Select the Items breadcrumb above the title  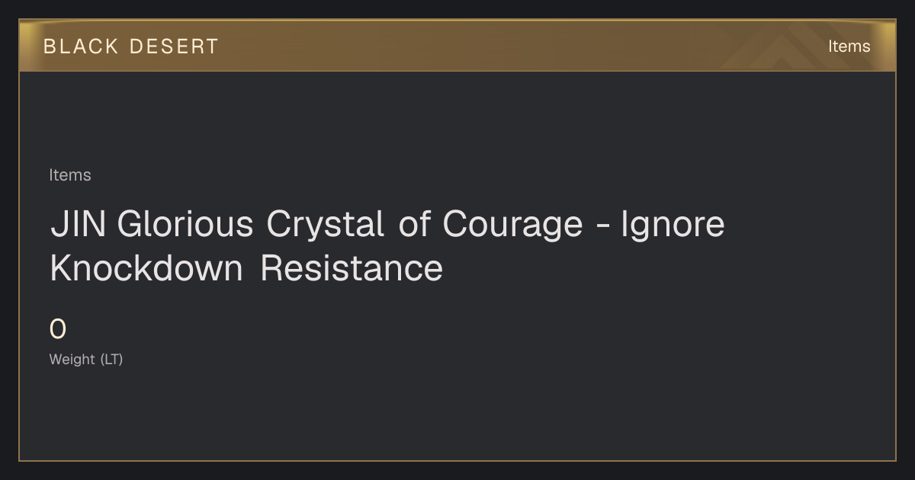[x=70, y=175]
